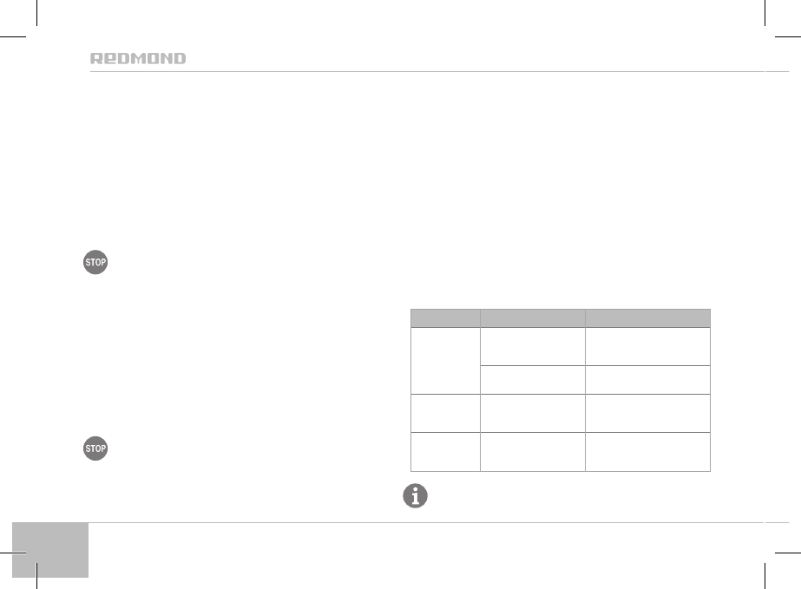Click the first-column cell in the bottom table row
Viewport: 801px width, 589px height.
click(x=446, y=451)
